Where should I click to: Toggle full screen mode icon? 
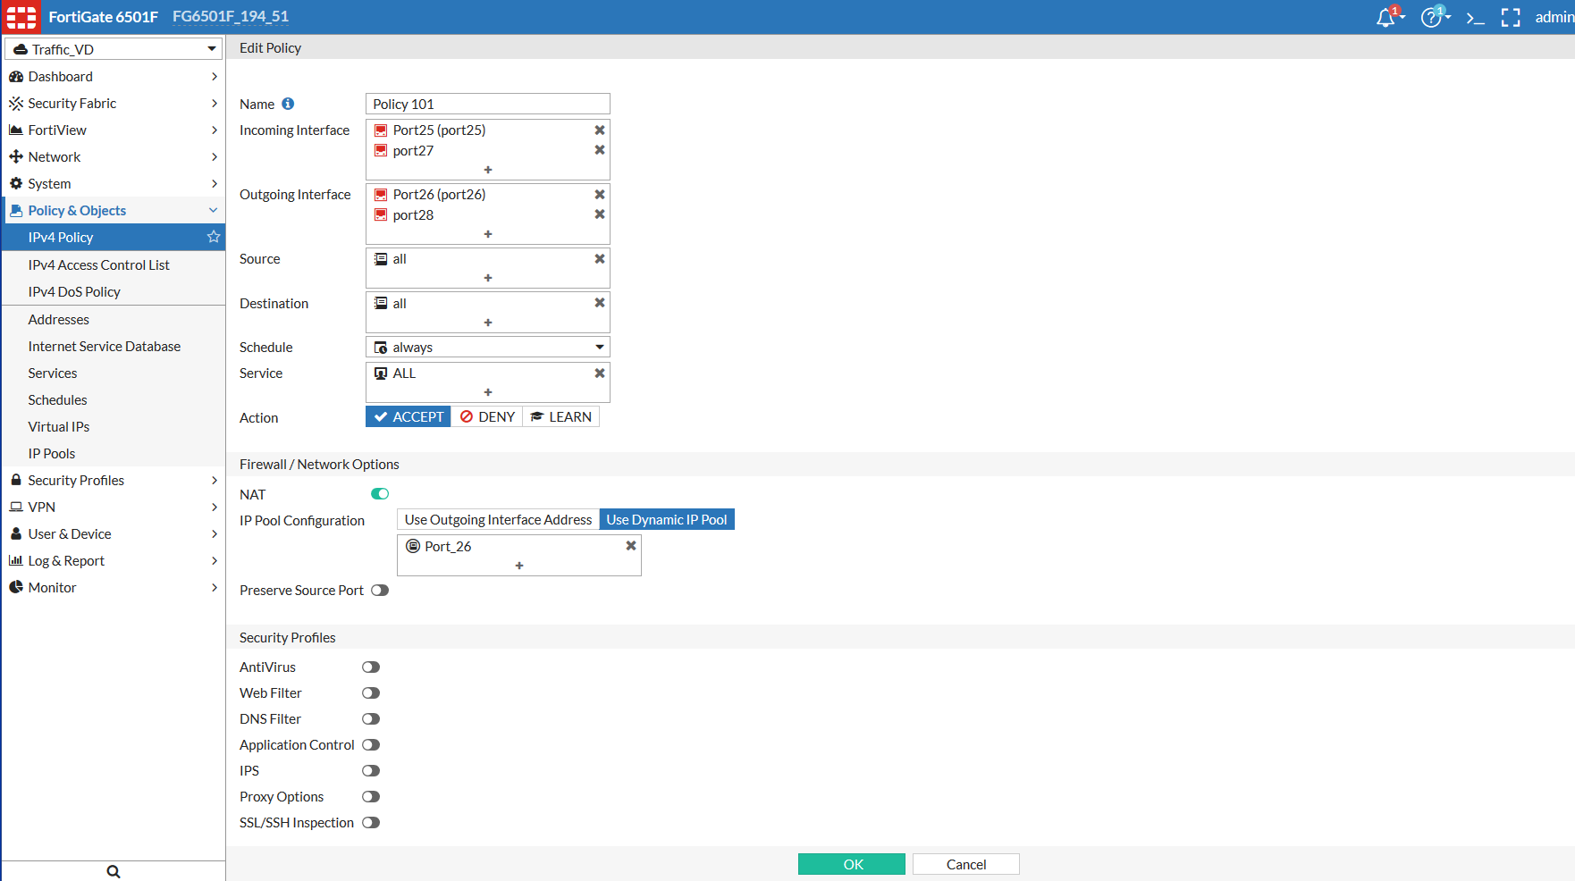[x=1511, y=18]
